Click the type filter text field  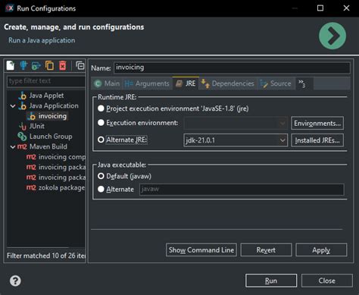(46, 81)
